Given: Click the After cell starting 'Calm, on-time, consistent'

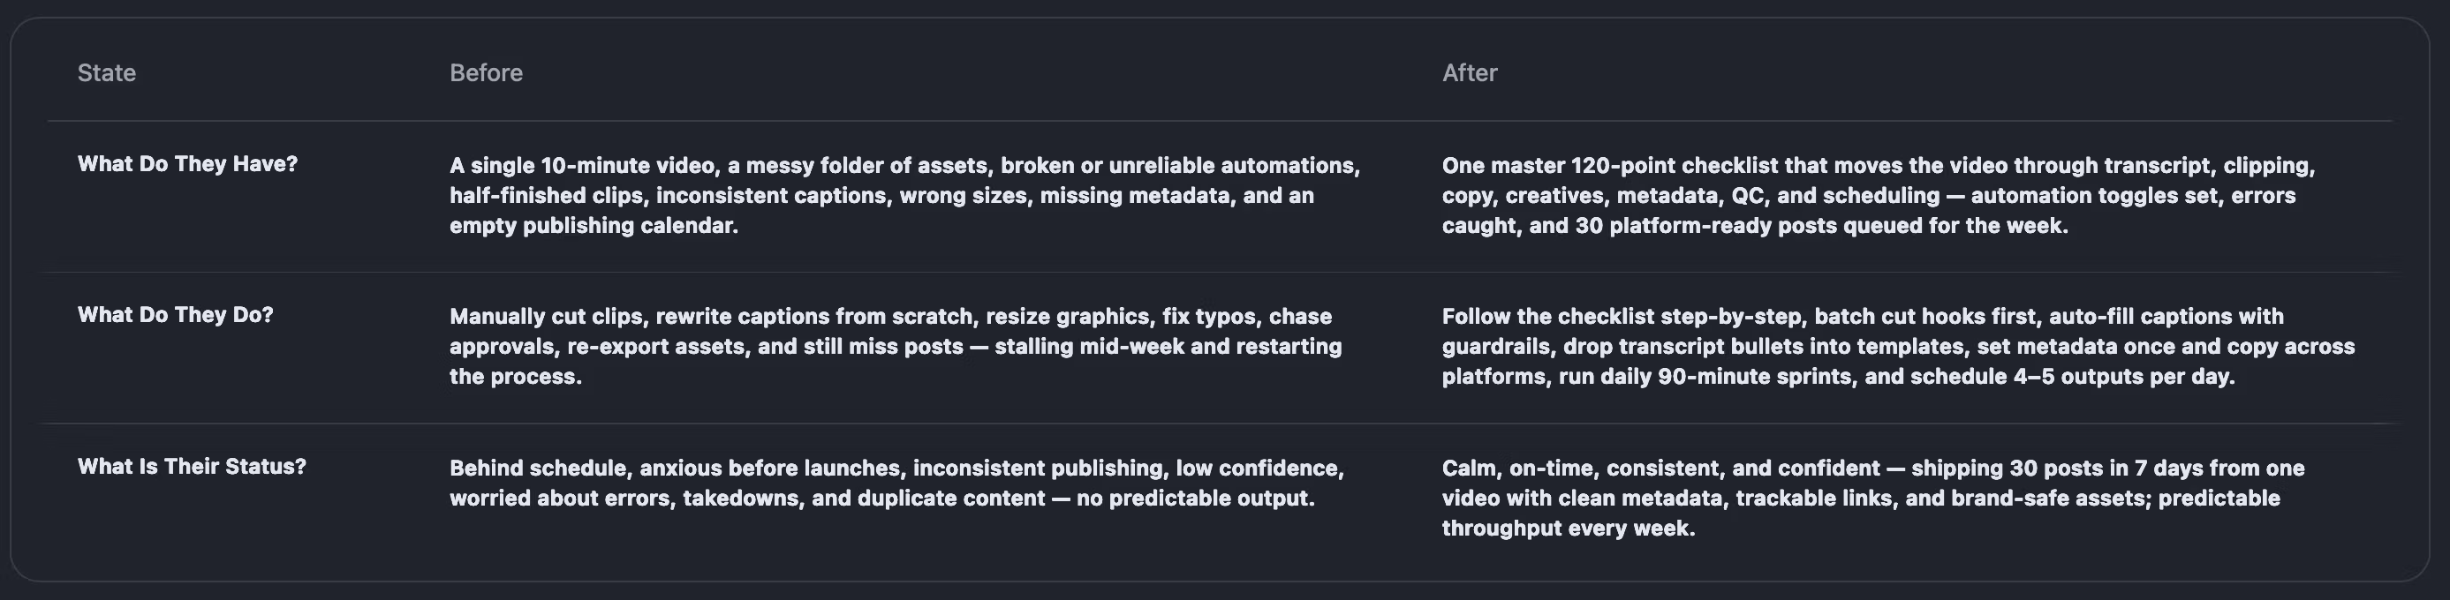Looking at the screenshot, I should coord(1872,499).
